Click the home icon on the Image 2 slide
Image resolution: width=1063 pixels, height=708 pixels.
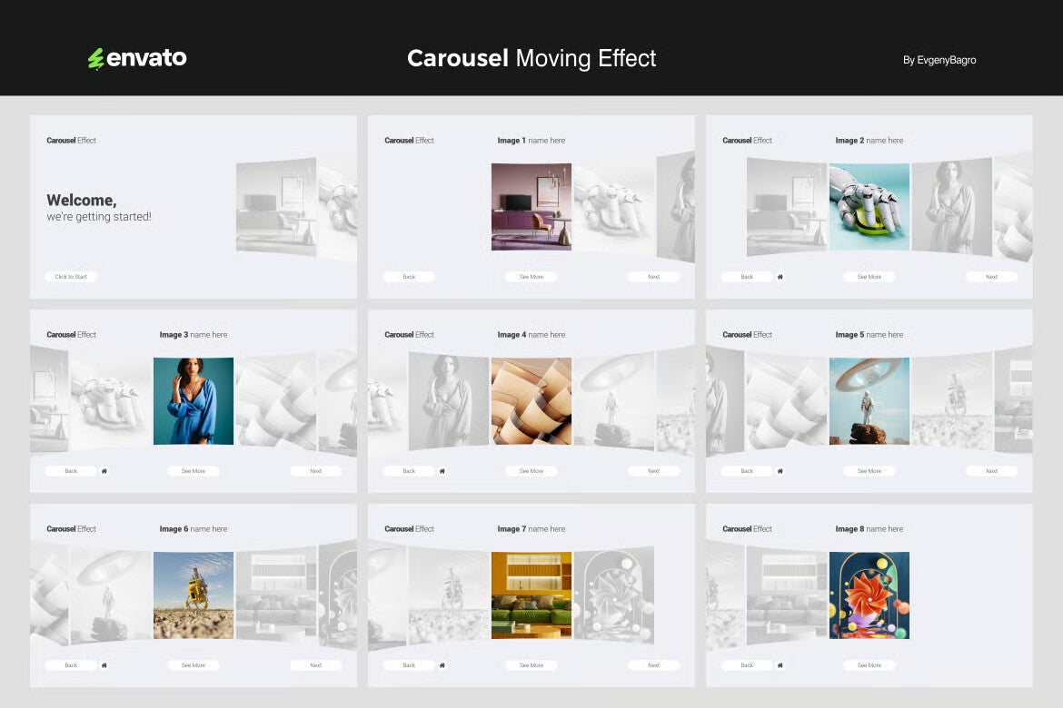click(x=780, y=276)
